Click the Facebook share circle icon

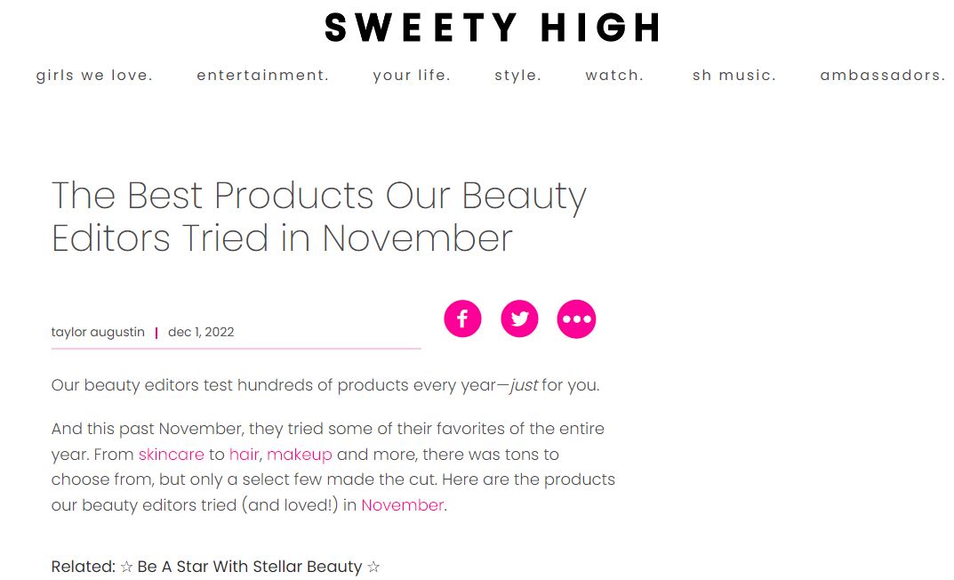[462, 318]
